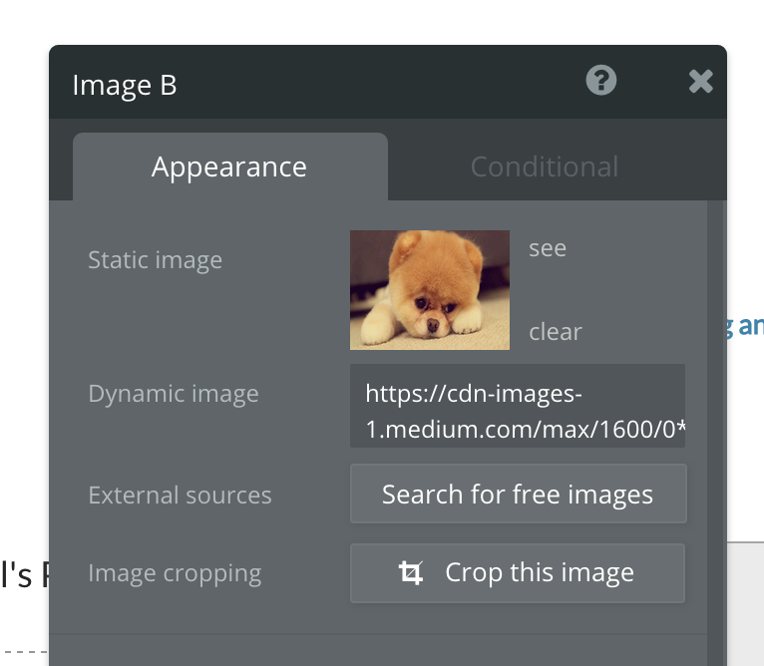
Task: Click the "Image cropping" field label
Action: click(x=175, y=574)
